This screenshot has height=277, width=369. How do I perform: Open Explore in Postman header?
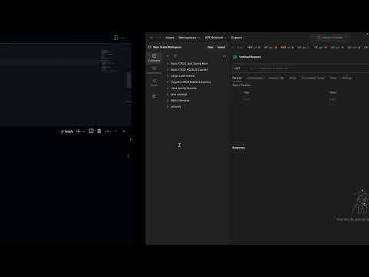coord(237,38)
